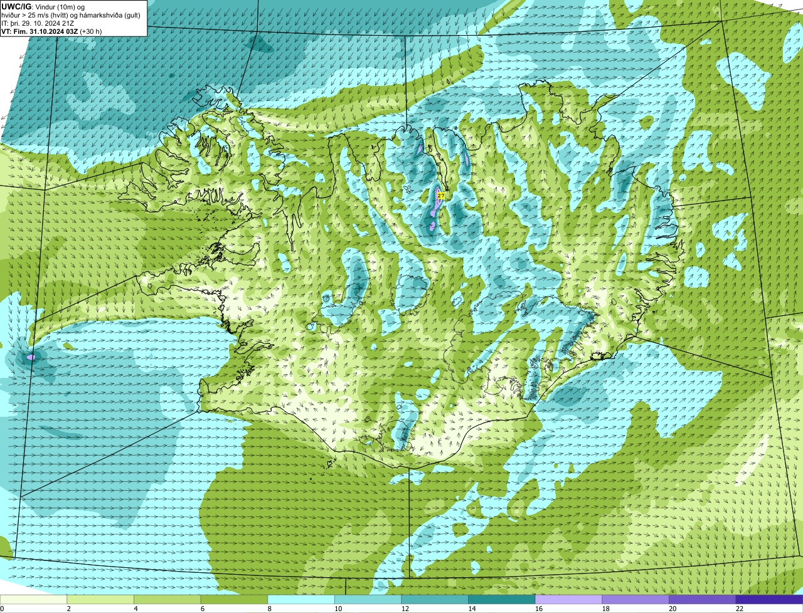Click the "14" scale label
The image size is (803, 613).
pos(472,609)
